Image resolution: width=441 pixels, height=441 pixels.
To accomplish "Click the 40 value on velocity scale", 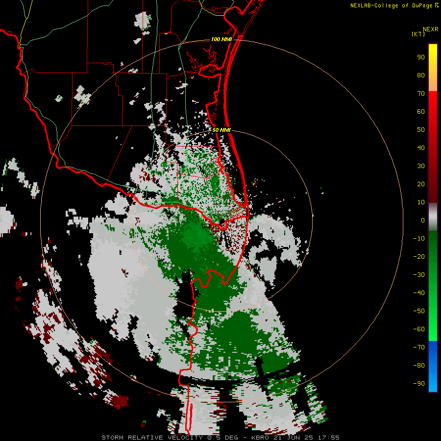I will (x=421, y=148).
